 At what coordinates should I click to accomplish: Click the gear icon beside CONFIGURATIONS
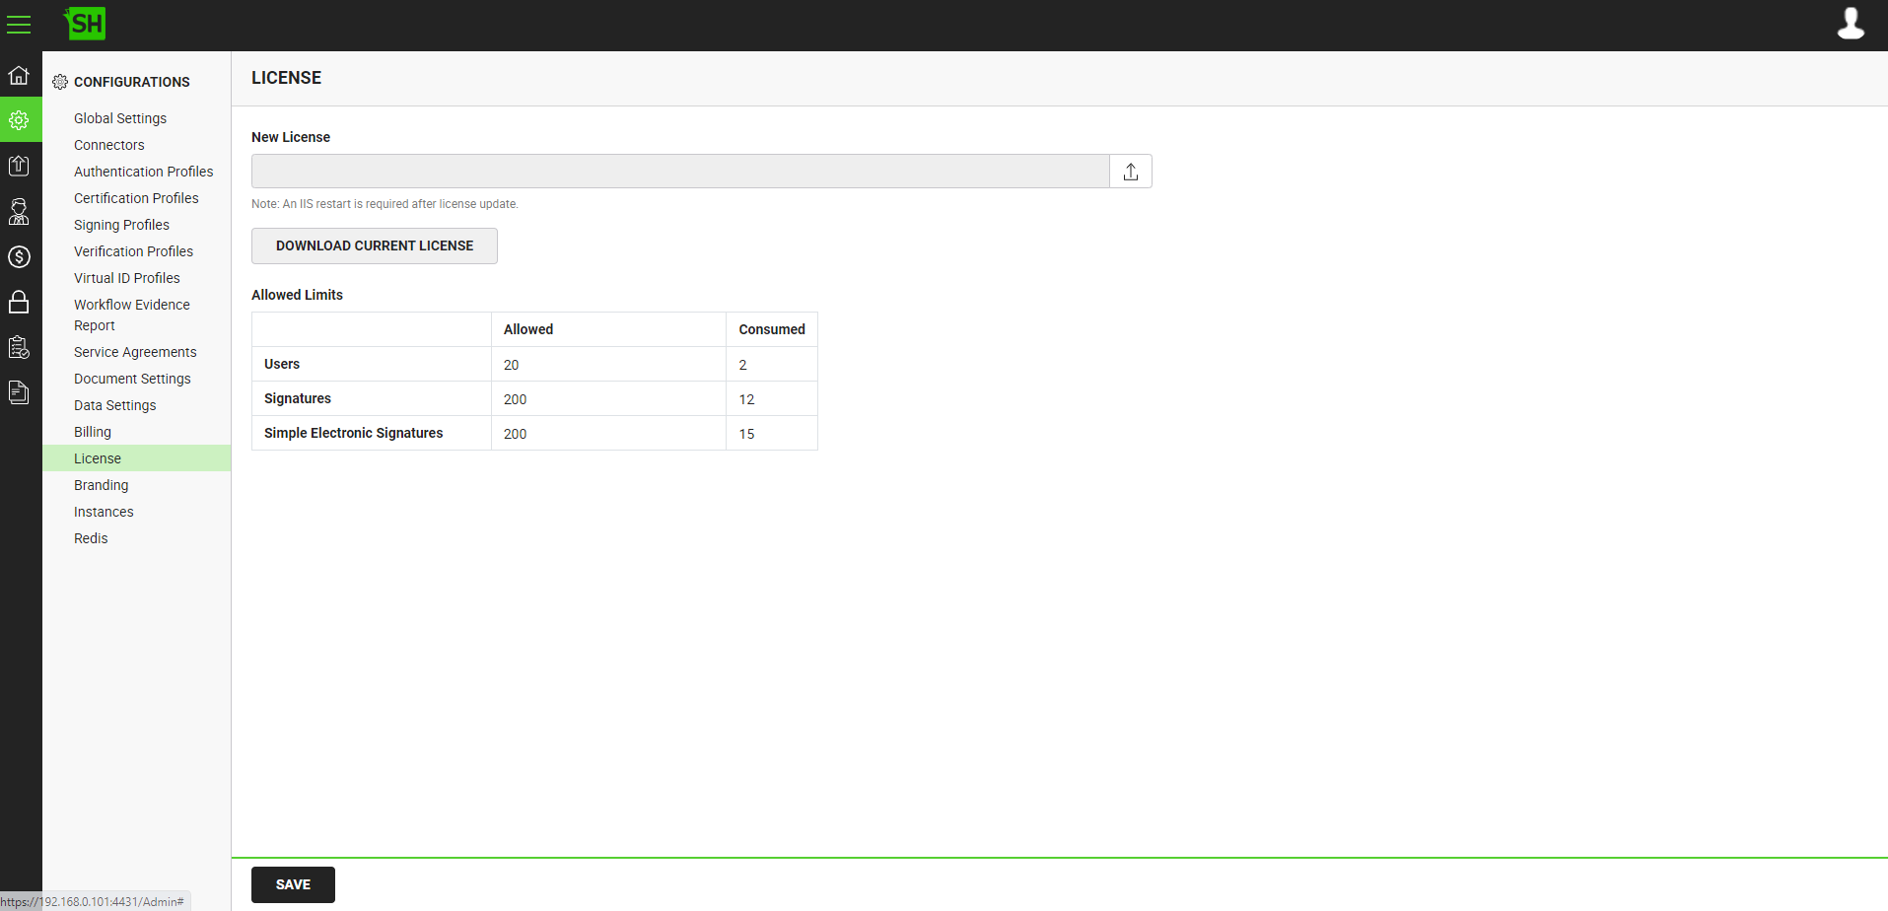click(60, 82)
